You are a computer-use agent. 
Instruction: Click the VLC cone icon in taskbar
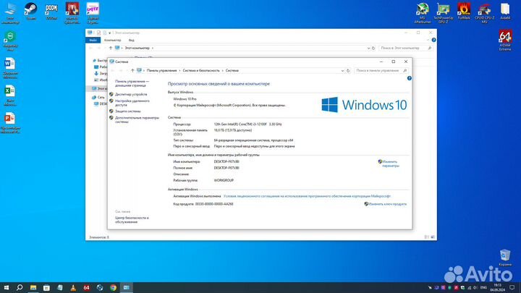[x=72, y=287]
